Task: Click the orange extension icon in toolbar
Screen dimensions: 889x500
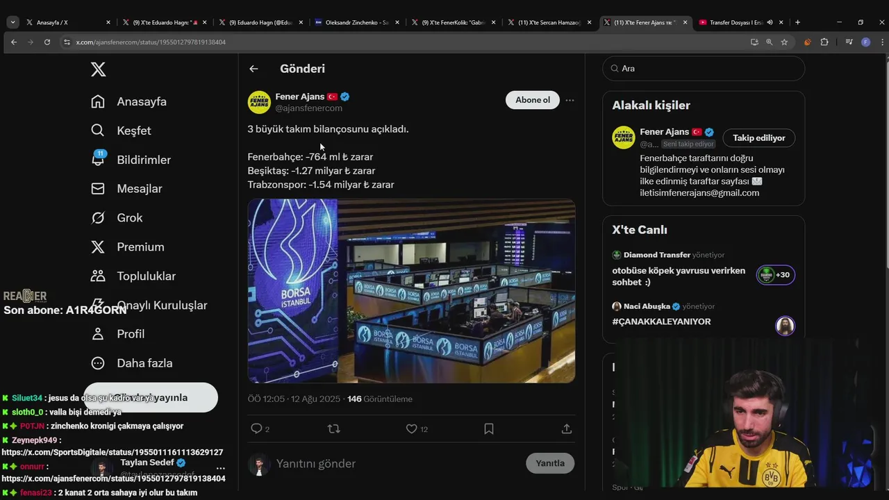Action: click(807, 42)
